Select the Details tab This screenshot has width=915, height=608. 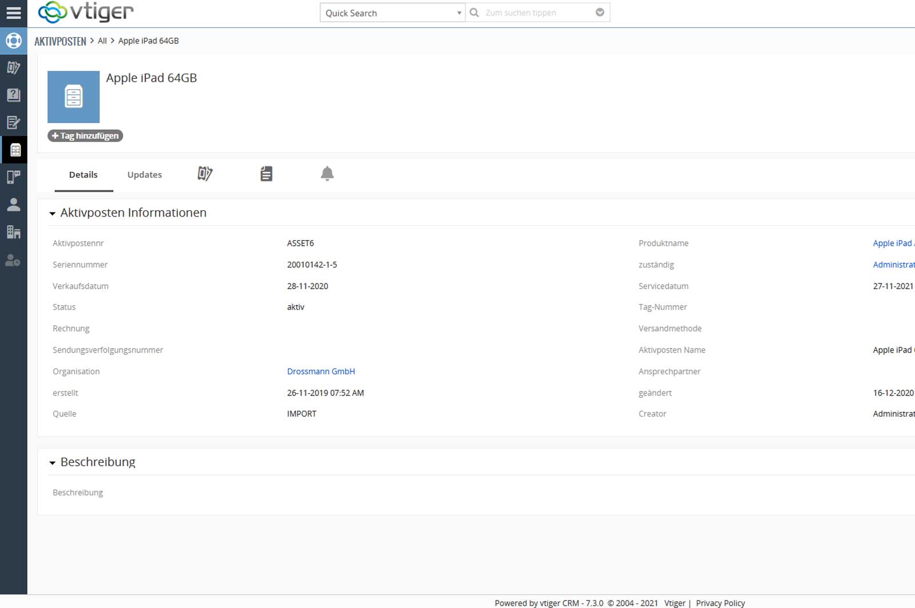(x=83, y=175)
